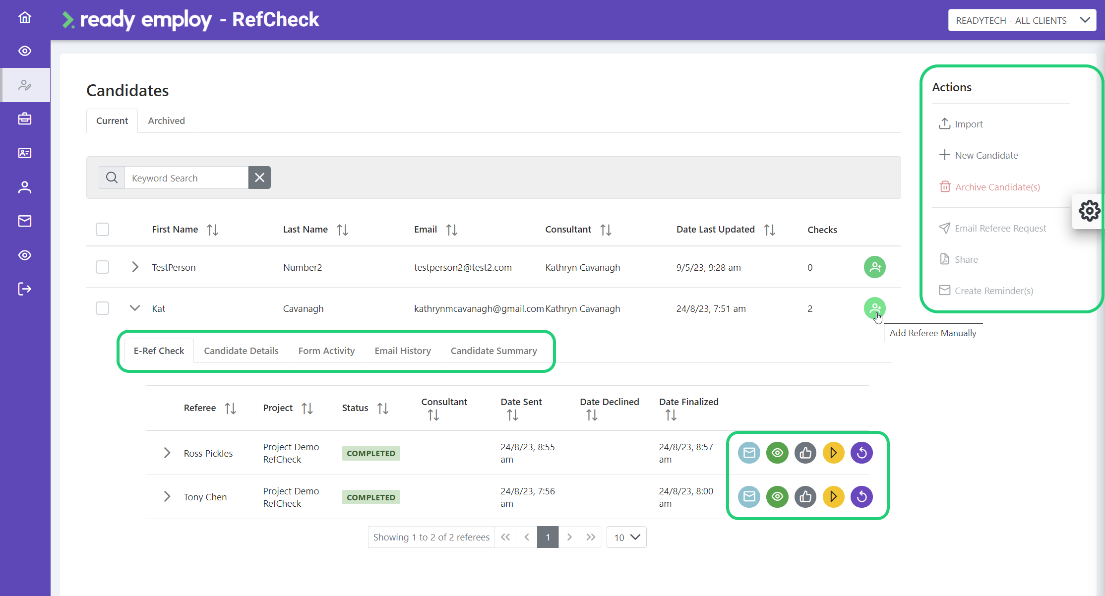Click the logout icon in the sidebar

(25, 289)
